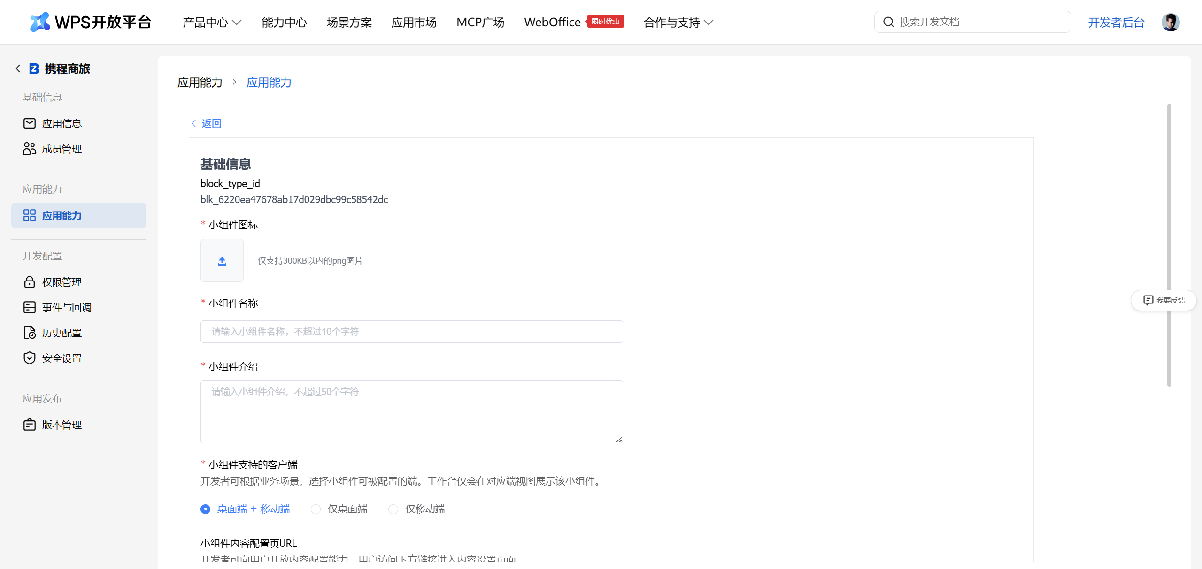Switch to MCP广场
The image size is (1202, 569).
pos(480,22)
